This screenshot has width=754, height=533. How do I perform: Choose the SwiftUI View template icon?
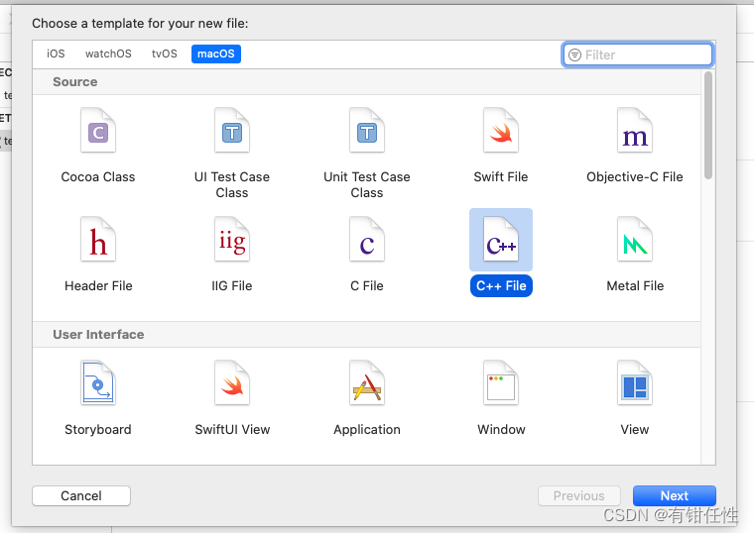click(232, 382)
